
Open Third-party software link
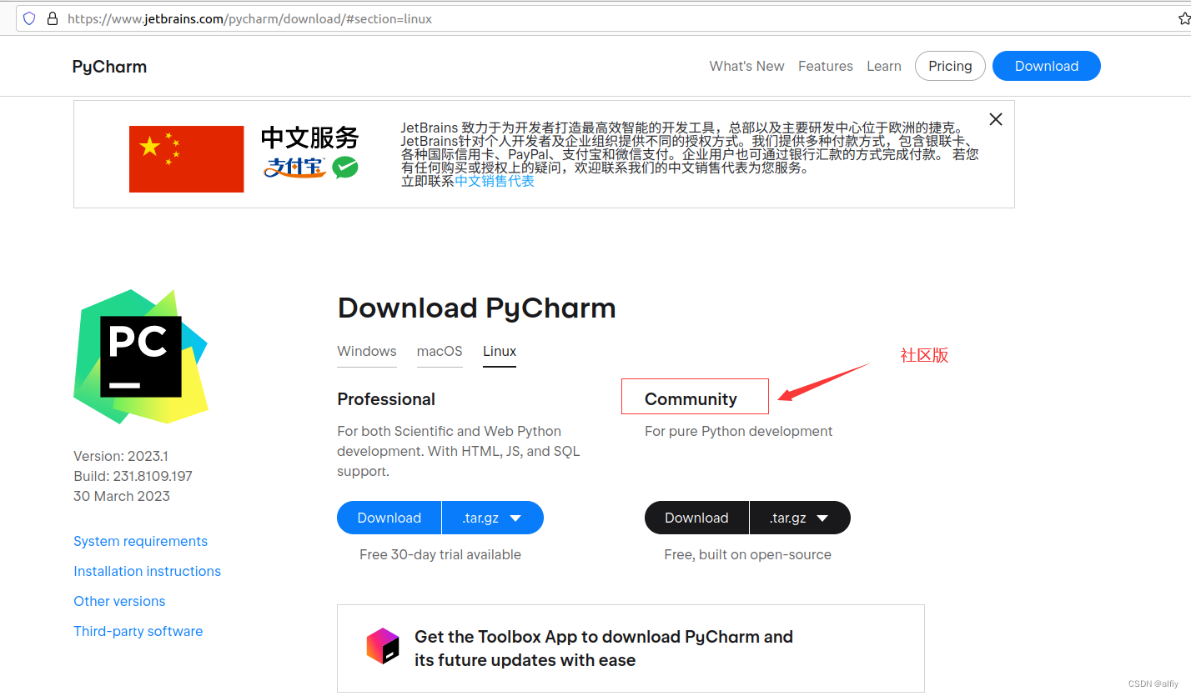(138, 631)
